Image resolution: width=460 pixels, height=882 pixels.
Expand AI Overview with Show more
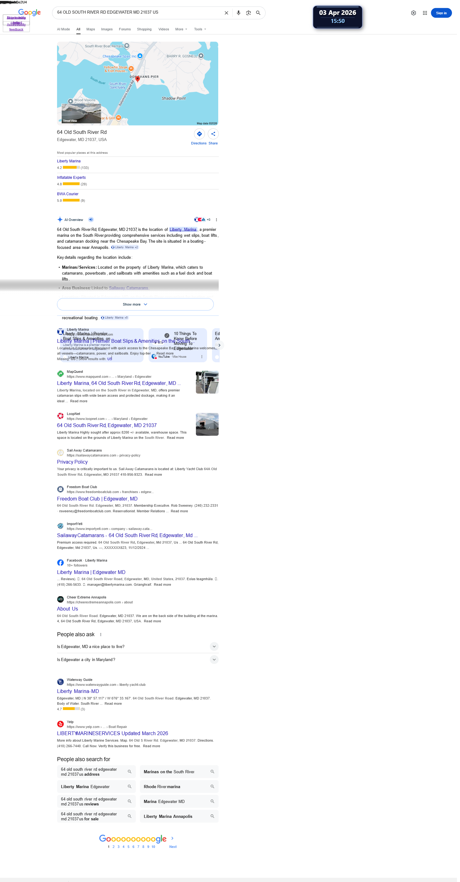point(135,304)
